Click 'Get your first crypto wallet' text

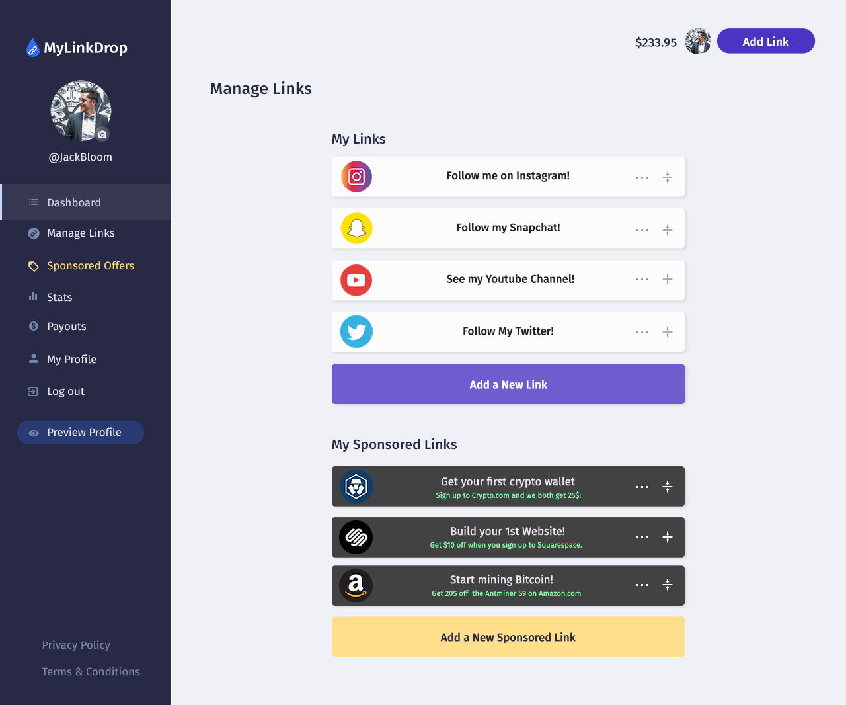[x=508, y=481]
